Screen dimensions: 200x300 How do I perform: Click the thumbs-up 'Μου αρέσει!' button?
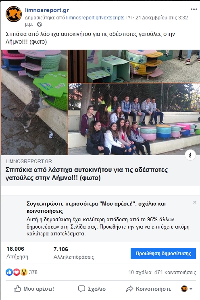coord(34,289)
